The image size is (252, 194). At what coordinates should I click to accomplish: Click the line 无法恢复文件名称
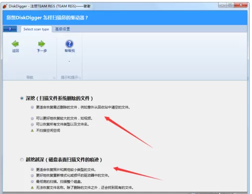[85, 188]
